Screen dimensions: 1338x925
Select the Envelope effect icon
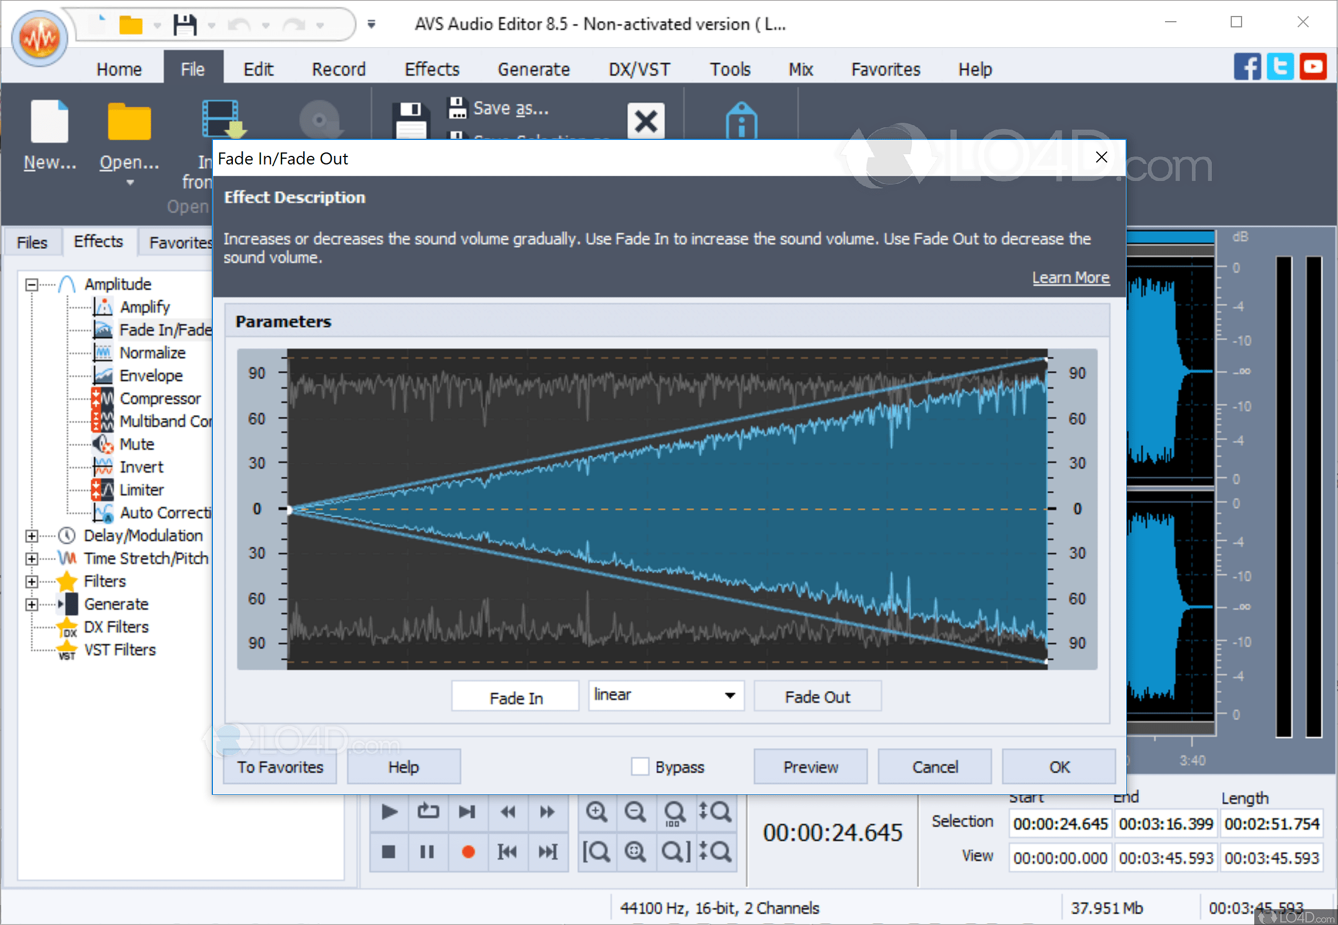103,375
